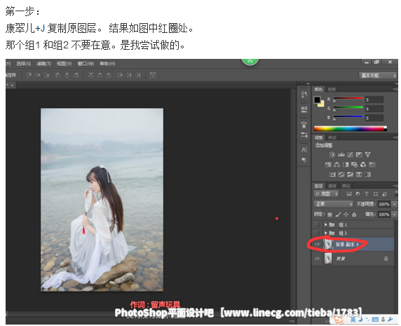This screenshot has width=401, height=326.
Task: Click the R red channel slider
Action: click(x=348, y=99)
